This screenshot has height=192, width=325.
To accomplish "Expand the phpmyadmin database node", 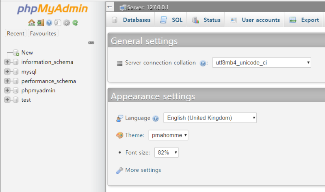I will pyautogui.click(x=7, y=90).
